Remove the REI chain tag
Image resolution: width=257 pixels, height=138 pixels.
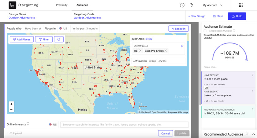click(x=140, y=51)
